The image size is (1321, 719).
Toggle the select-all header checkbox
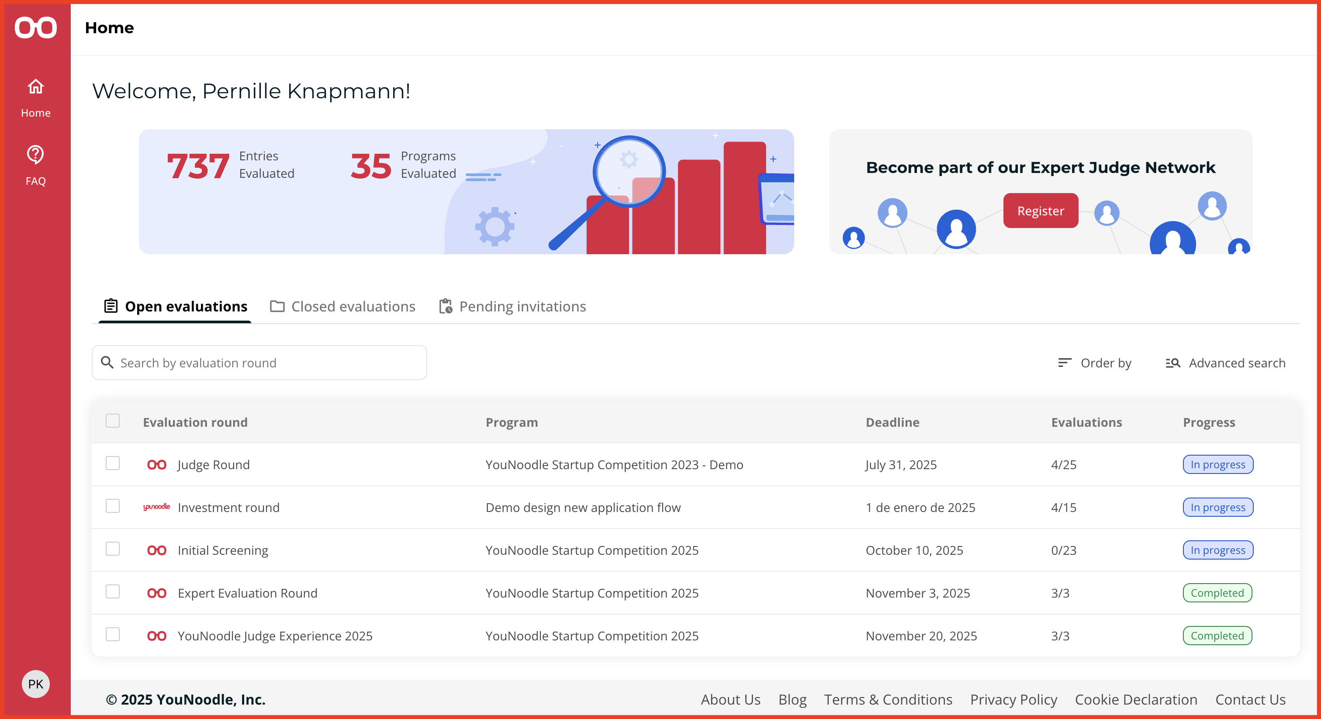click(112, 421)
